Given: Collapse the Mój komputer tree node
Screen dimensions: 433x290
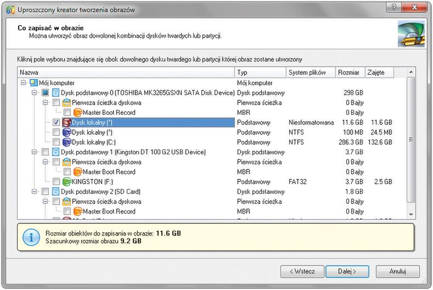Looking at the screenshot, I should point(24,82).
